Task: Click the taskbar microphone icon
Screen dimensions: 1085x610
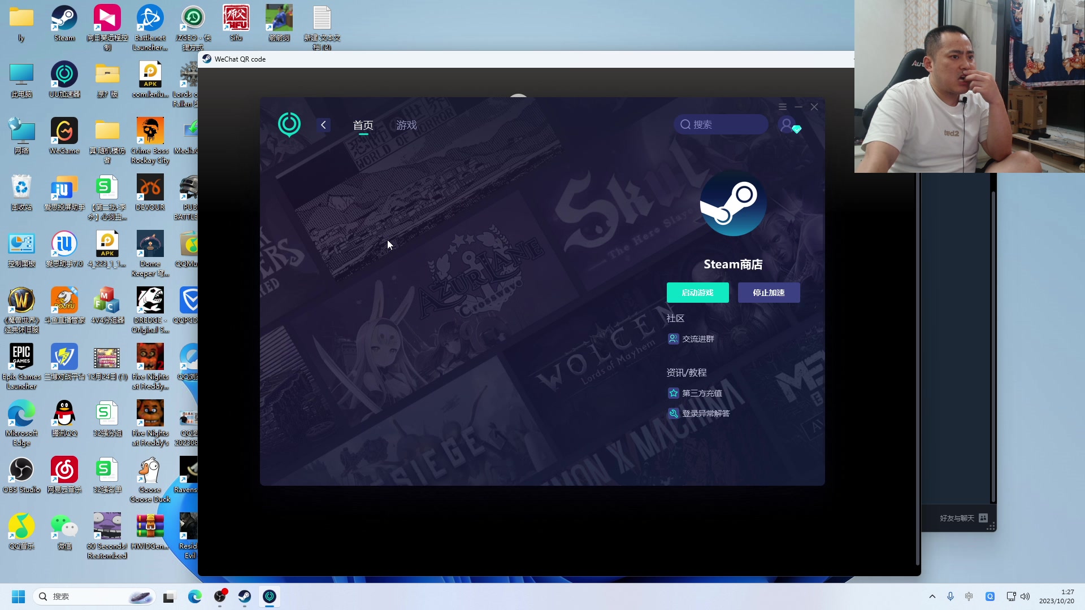Action: (951, 596)
